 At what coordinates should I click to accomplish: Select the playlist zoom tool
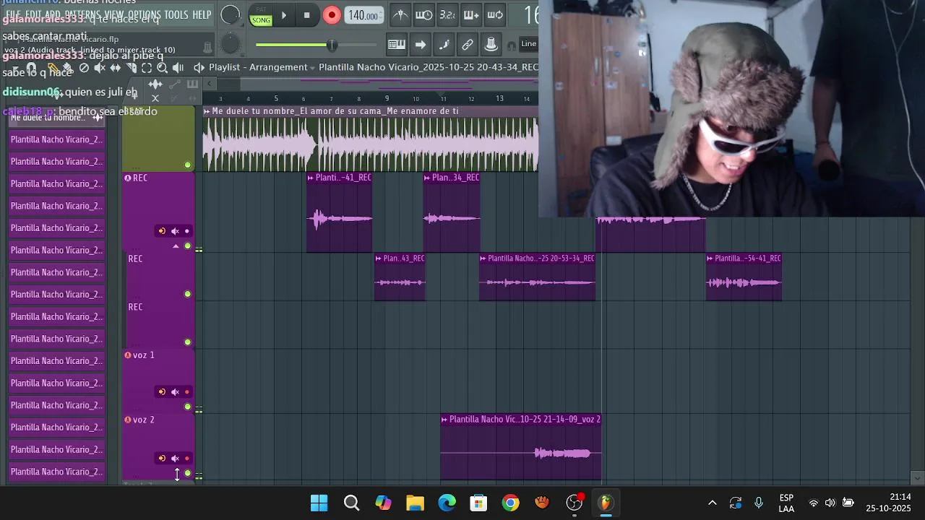pos(163,68)
